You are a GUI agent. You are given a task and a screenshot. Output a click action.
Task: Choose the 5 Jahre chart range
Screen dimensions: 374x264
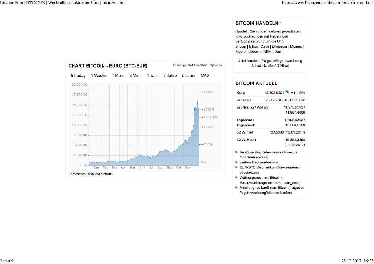click(189, 76)
